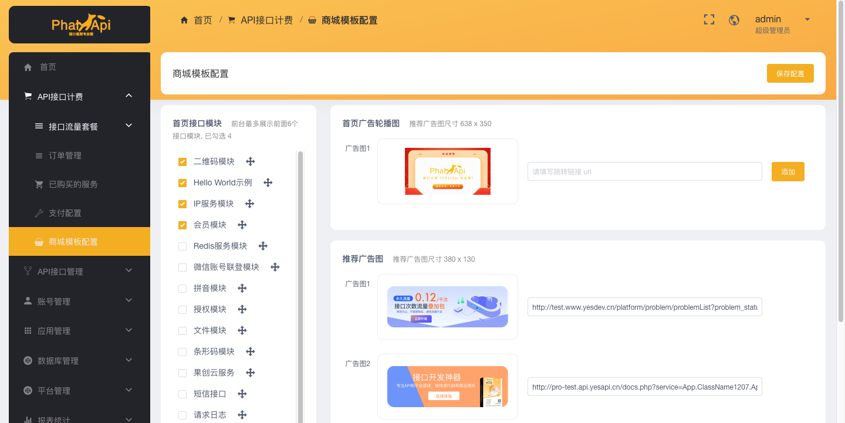The width and height of the screenshot is (845, 423).
Task: Click the move handle for 拼音模块
Action: 242,288
